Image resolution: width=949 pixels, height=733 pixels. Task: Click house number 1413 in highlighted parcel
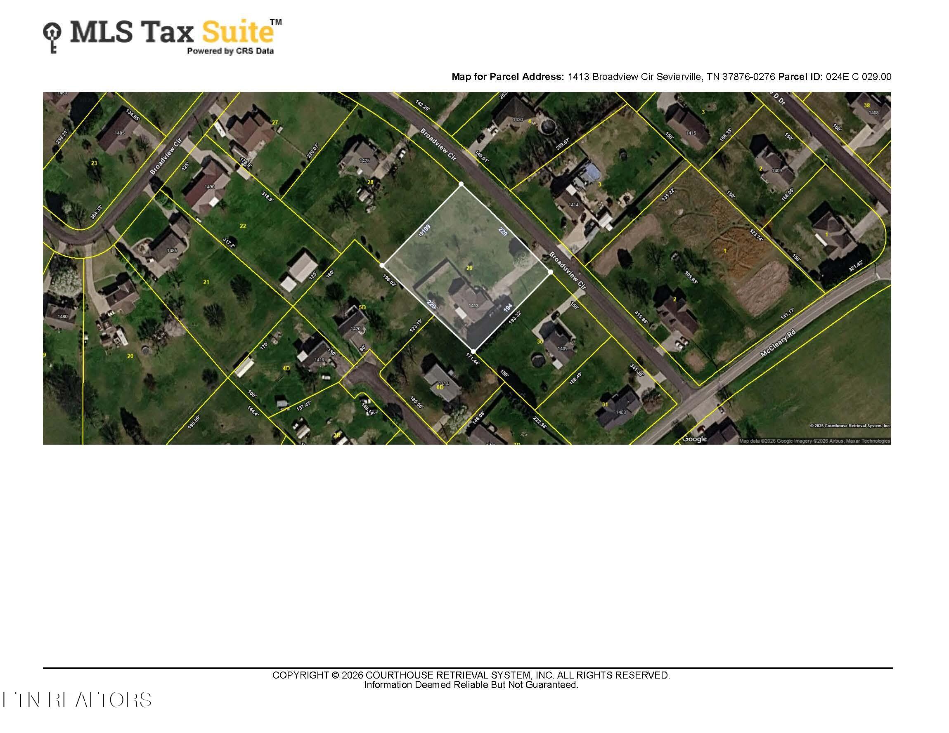point(473,306)
